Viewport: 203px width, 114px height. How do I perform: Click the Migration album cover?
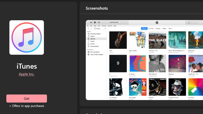click(x=196, y=40)
